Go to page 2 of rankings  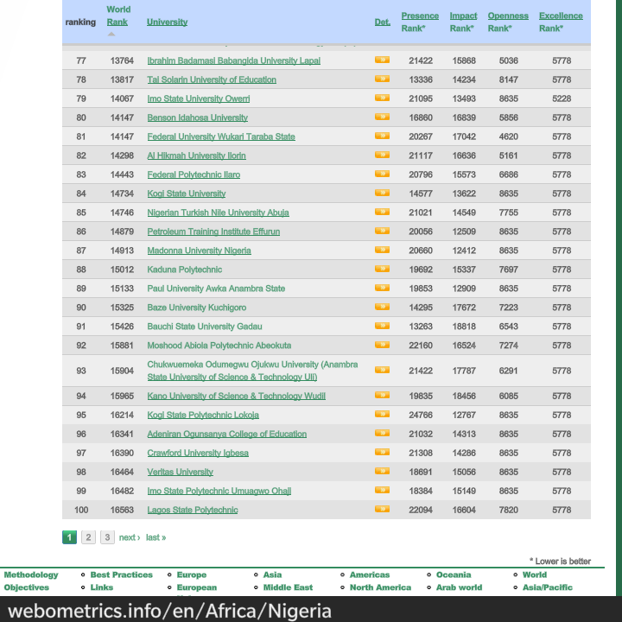point(88,537)
